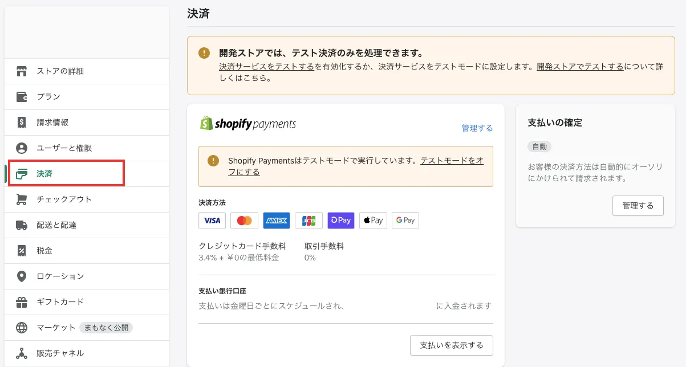Click the 支払い銀行口座 label

point(222,291)
